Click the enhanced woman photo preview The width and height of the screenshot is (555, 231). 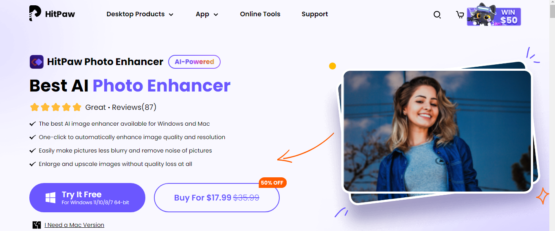[437, 131]
